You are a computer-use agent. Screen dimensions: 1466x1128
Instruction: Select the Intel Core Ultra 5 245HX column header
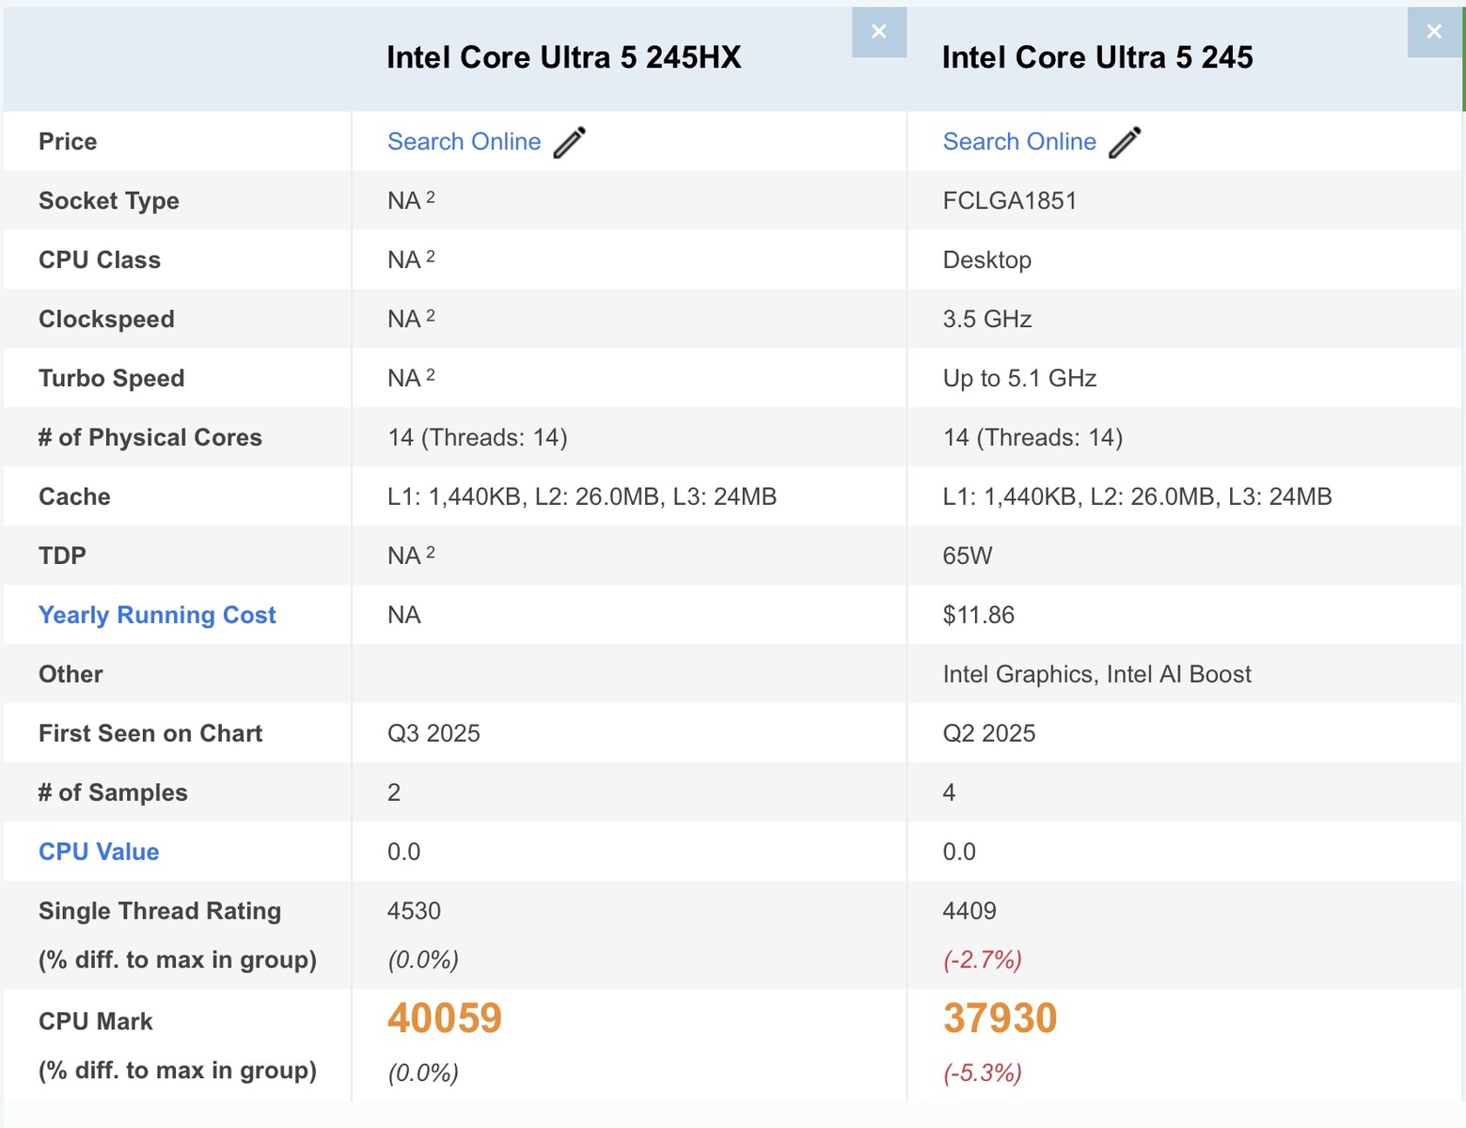563,57
